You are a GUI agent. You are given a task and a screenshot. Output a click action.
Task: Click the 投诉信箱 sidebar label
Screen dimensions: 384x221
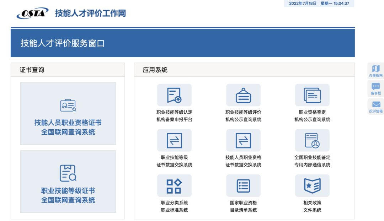(x=376, y=111)
